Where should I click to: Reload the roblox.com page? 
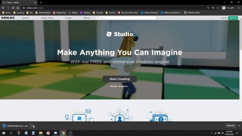point(13,8)
